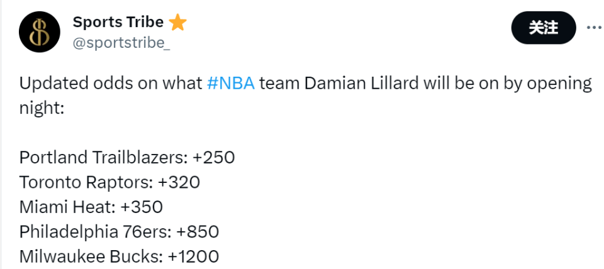Open the Sports Tribe display name link
This screenshot has width=604, height=269.
pos(118,22)
